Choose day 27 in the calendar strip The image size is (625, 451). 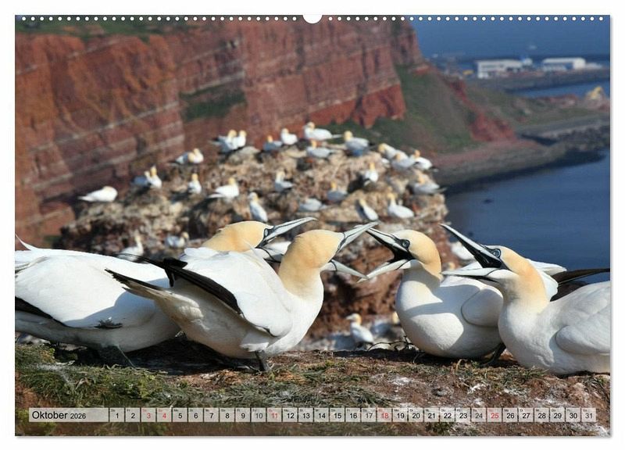[526, 415]
